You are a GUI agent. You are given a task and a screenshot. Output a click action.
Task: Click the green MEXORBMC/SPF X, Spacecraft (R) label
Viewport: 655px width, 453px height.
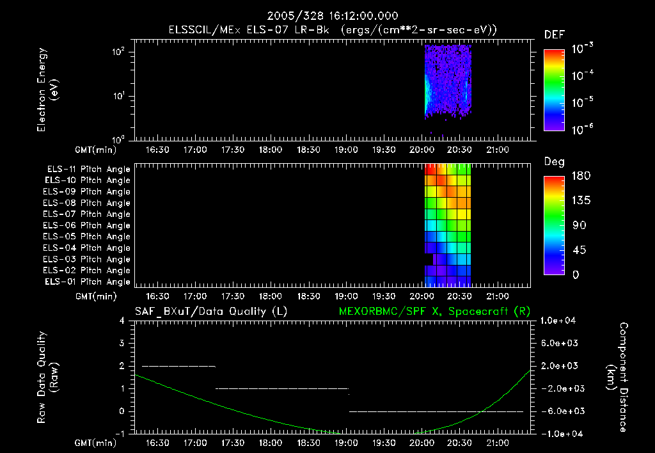click(434, 312)
